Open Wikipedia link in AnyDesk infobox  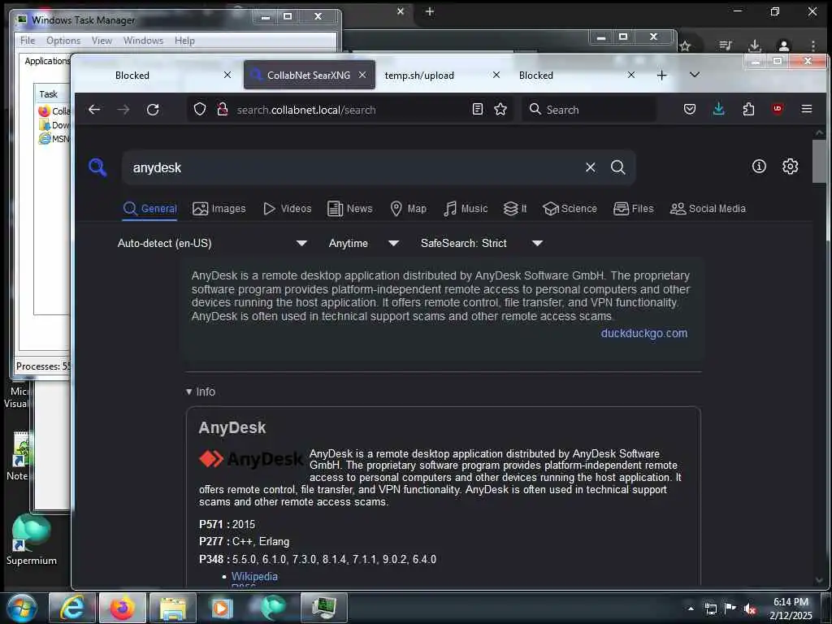pyautogui.click(x=254, y=576)
